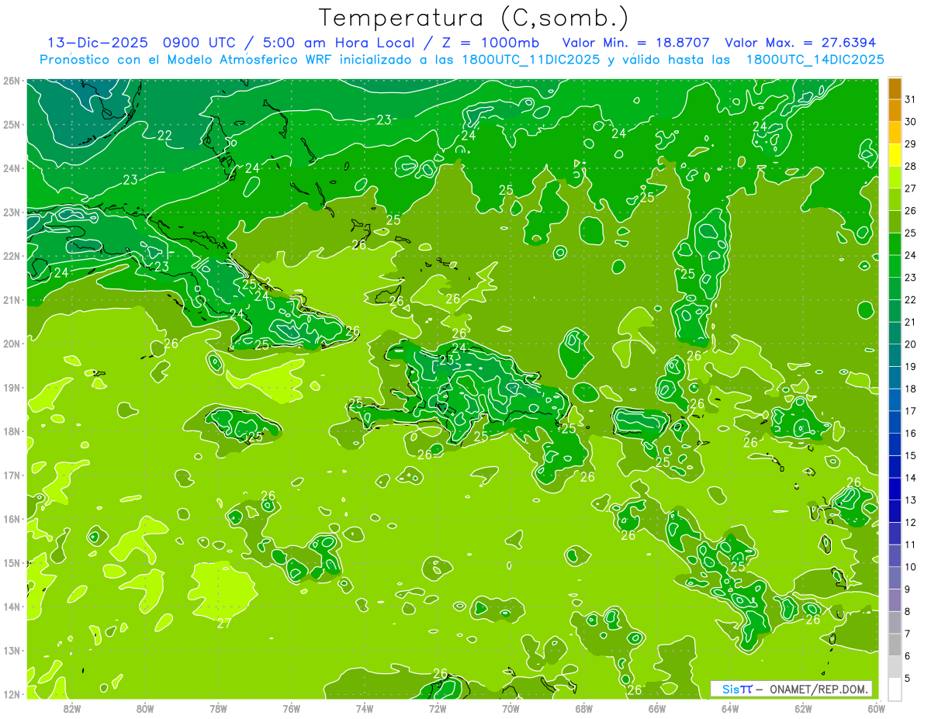This screenshot has width=931, height=719.
Task: Click the "10" color scale label
Action: click(911, 567)
